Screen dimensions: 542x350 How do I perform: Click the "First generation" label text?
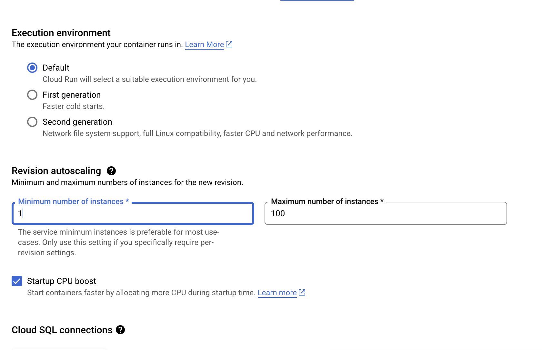pos(72,95)
